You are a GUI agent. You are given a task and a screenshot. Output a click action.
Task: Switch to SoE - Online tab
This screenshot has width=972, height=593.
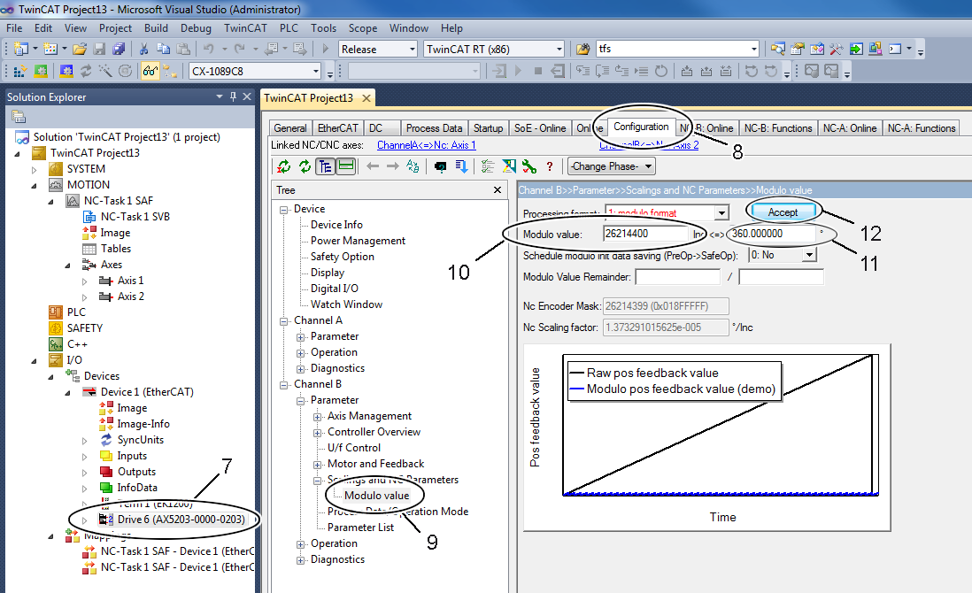click(x=540, y=127)
